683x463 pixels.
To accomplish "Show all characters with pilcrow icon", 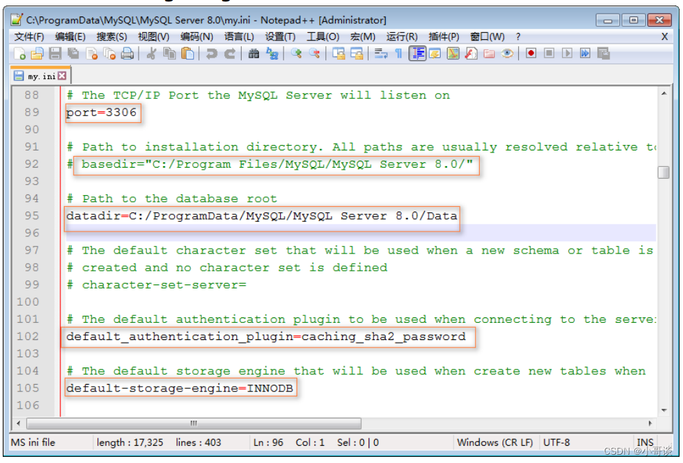I will (x=399, y=54).
